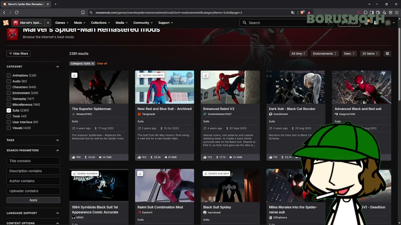Check the Gameplay category filter
This screenshot has height=225, width=401.
tap(9, 99)
